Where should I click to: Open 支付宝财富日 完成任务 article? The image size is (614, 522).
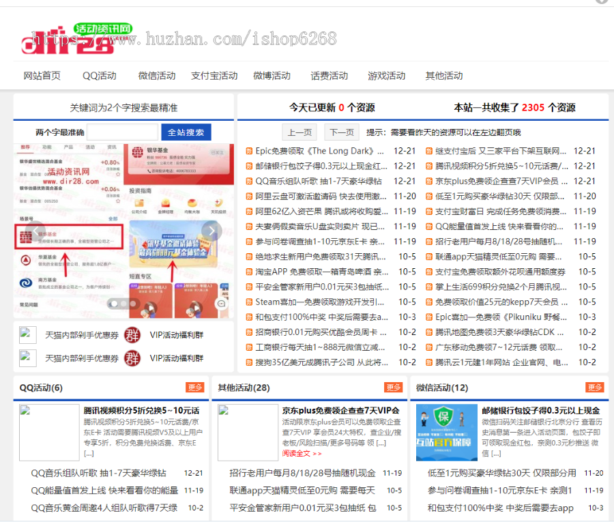(x=501, y=212)
